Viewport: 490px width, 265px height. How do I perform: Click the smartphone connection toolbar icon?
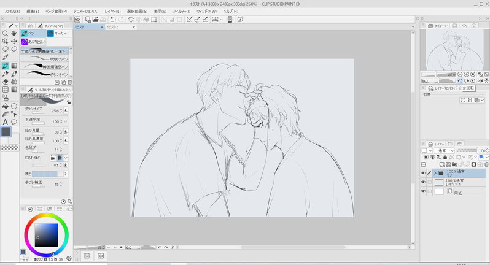pos(230,20)
